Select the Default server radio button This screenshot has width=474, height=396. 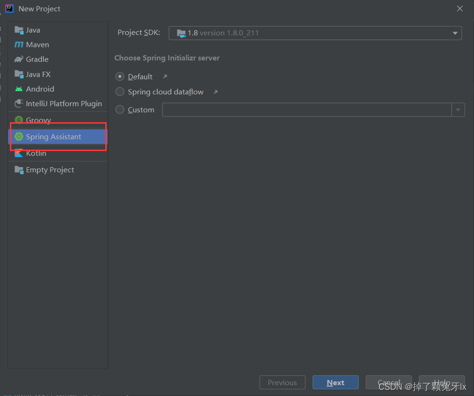coord(120,76)
